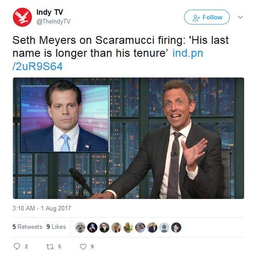Viewport: 257px width, 258px height.
Task: Open the white dog avatar profile
Action: point(80,228)
